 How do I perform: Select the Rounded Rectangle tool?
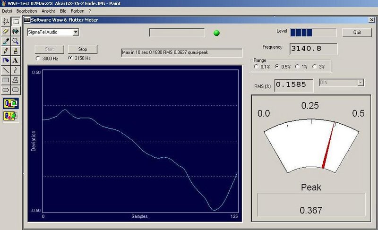[16, 90]
